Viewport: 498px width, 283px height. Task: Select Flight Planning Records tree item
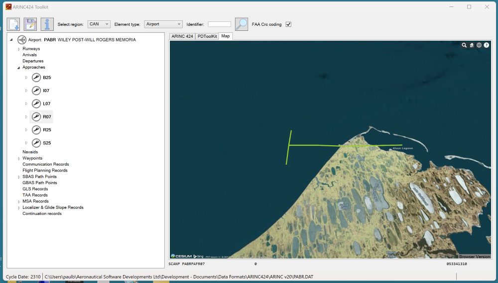click(45, 171)
